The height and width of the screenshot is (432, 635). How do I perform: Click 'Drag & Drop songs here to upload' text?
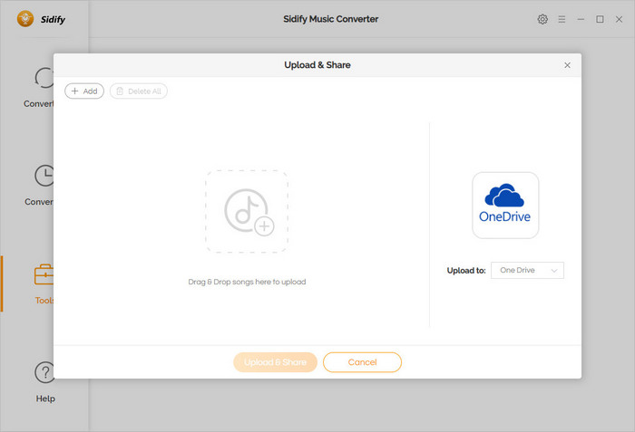pos(247,282)
